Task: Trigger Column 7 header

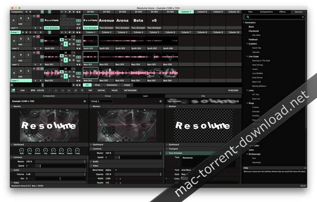Action: click(x=186, y=12)
